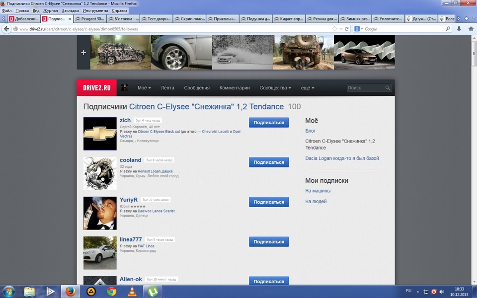Open the Chevrolet logo avatar of zich
Screen dimensions: 477x298
(100, 134)
